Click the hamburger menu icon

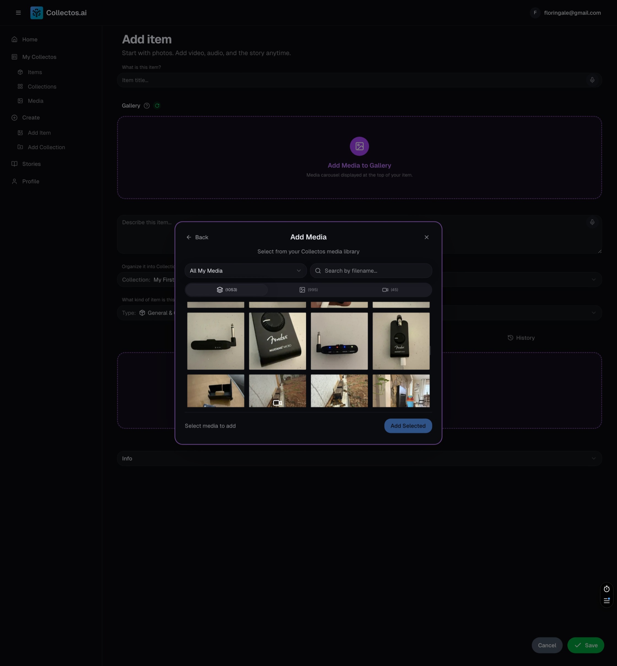pyautogui.click(x=18, y=13)
